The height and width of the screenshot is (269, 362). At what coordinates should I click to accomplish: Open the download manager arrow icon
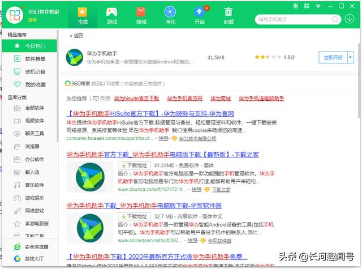tap(350, 19)
